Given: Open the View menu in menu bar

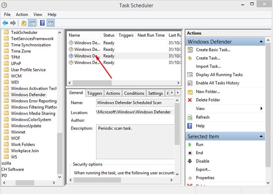Looking at the screenshot, I should pos(38,14).
